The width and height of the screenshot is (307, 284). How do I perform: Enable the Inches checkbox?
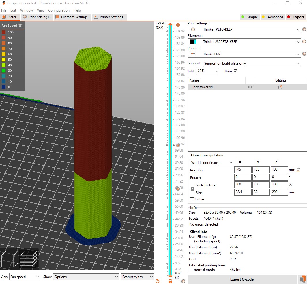(192, 199)
